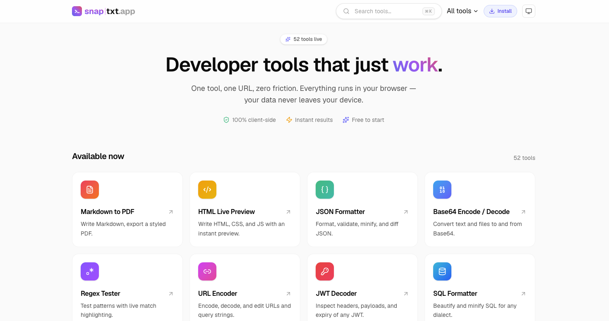The height and width of the screenshot is (321, 609).
Task: Click the arrow icon on JWT Decoder card
Action: (x=406, y=294)
